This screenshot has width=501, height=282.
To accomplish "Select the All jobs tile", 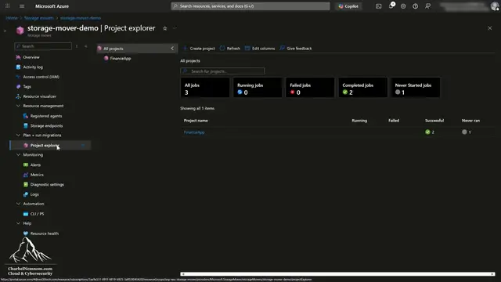I will pyautogui.click(x=205, y=88).
